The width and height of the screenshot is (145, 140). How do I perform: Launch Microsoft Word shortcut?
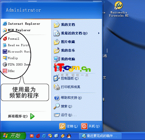pos(17,52)
